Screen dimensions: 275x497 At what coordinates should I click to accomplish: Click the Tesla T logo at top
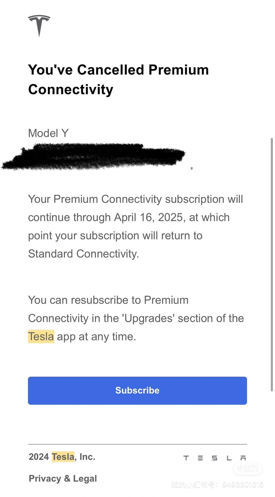pos(39,25)
